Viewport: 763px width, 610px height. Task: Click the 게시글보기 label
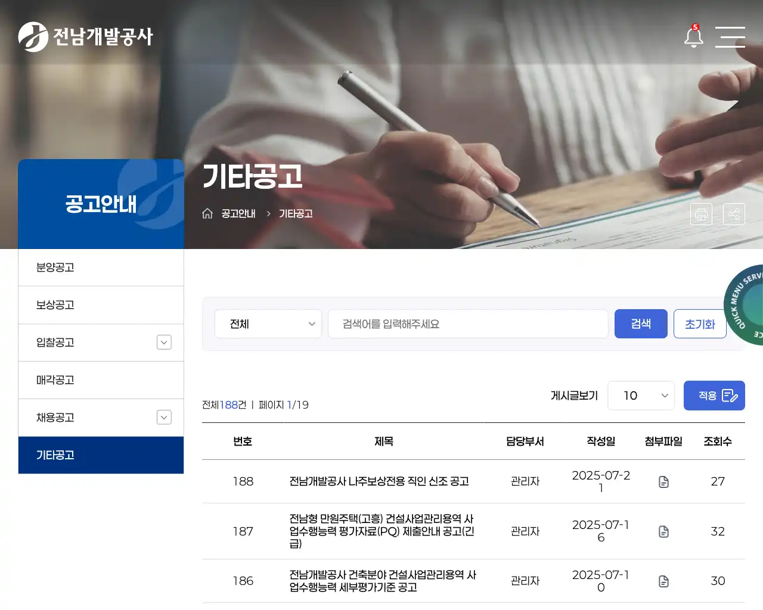[574, 396]
